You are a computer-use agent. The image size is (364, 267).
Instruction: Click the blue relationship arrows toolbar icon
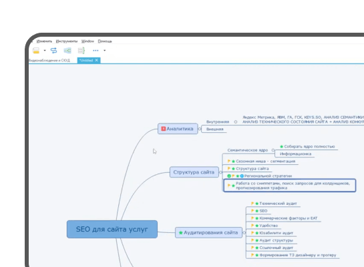tap(53, 50)
